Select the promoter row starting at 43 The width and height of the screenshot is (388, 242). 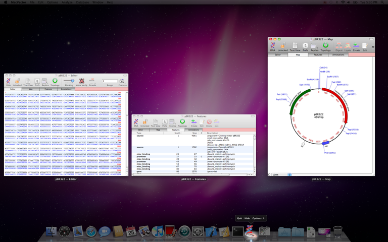click(x=192, y=161)
